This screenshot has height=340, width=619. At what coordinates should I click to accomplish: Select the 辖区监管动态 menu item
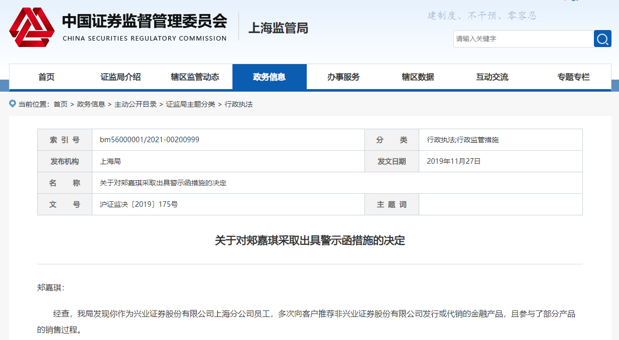tap(195, 77)
